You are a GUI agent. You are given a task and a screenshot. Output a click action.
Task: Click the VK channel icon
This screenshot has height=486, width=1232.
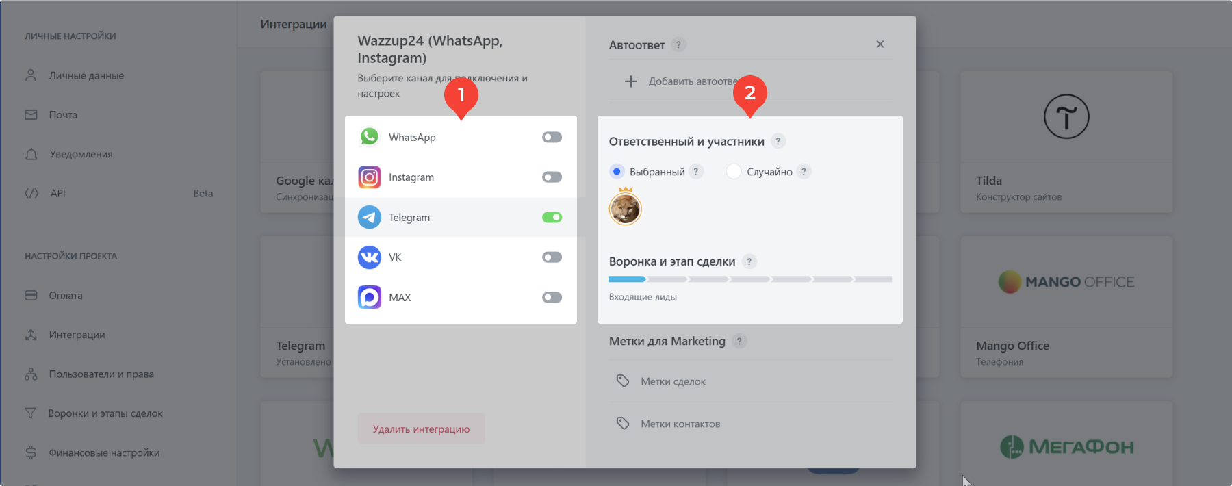[x=370, y=257]
